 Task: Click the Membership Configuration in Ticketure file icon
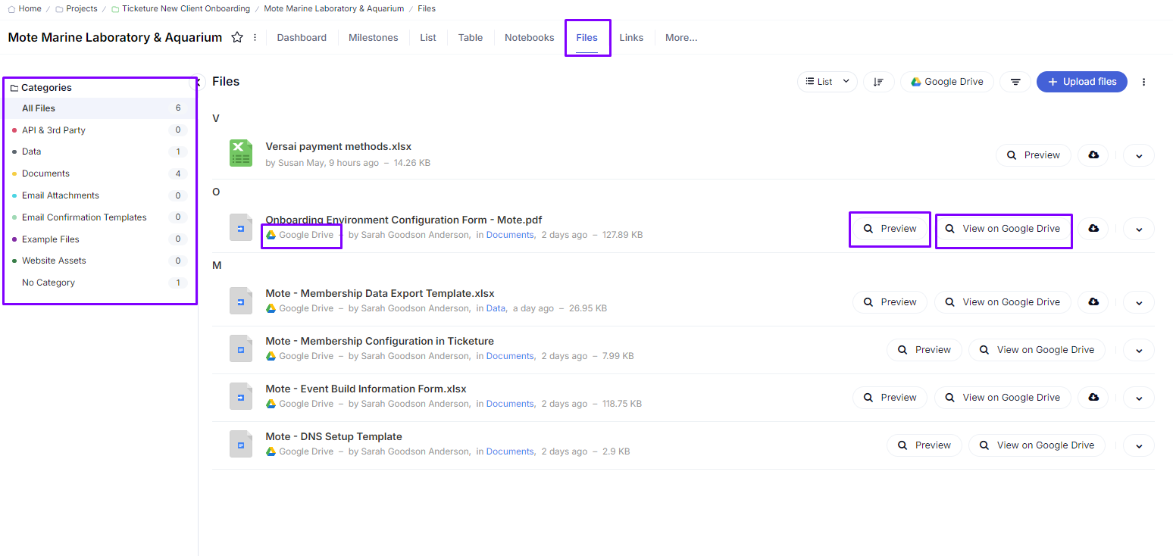tap(241, 348)
